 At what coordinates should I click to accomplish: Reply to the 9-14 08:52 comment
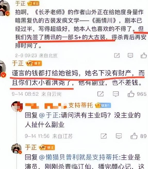point(116,94)
